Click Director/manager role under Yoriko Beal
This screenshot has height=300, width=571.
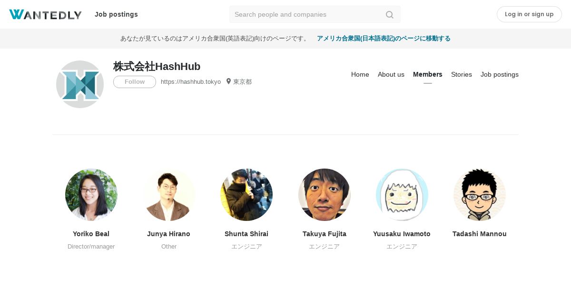(91, 247)
